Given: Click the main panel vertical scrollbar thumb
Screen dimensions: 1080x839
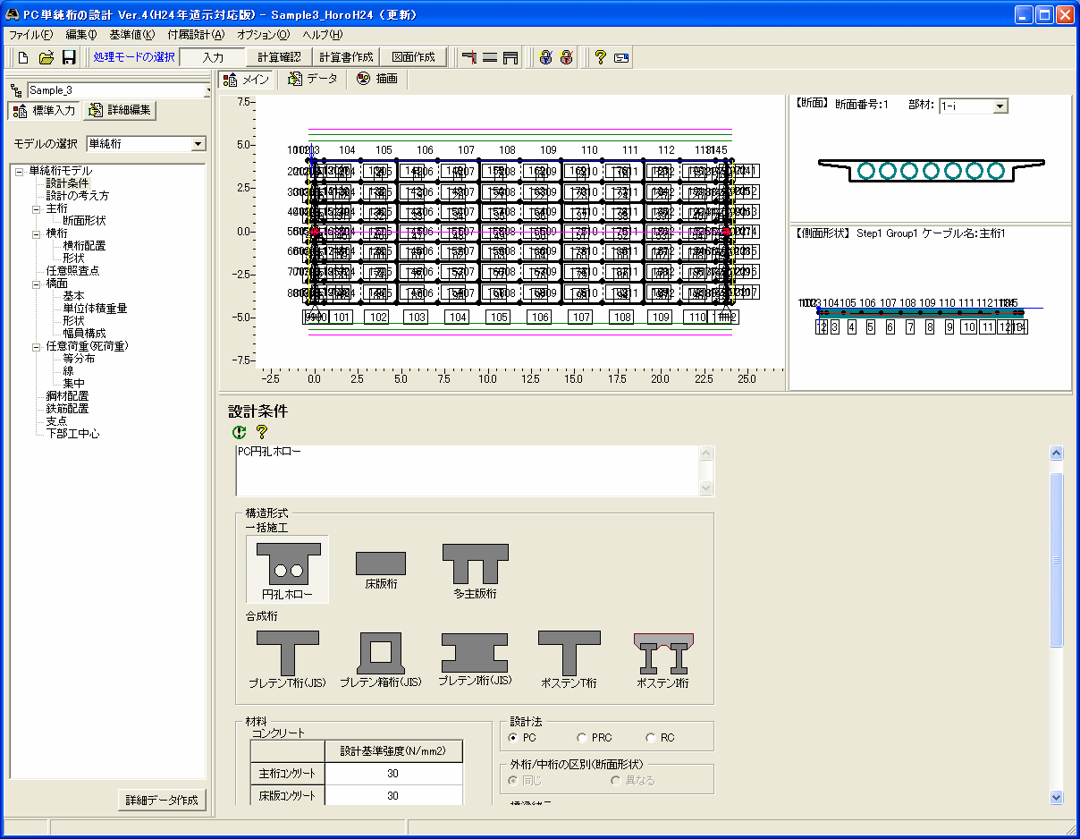Looking at the screenshot, I should pos(1057,559).
